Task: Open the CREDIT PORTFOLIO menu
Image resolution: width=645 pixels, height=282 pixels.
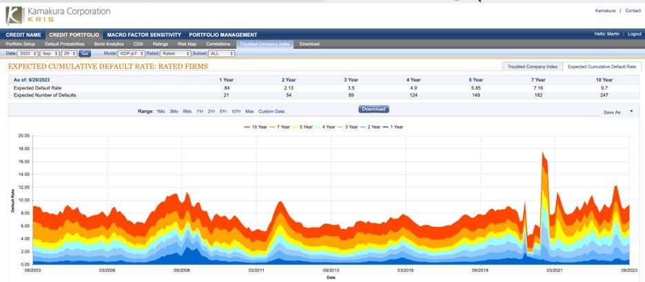Action: click(74, 35)
